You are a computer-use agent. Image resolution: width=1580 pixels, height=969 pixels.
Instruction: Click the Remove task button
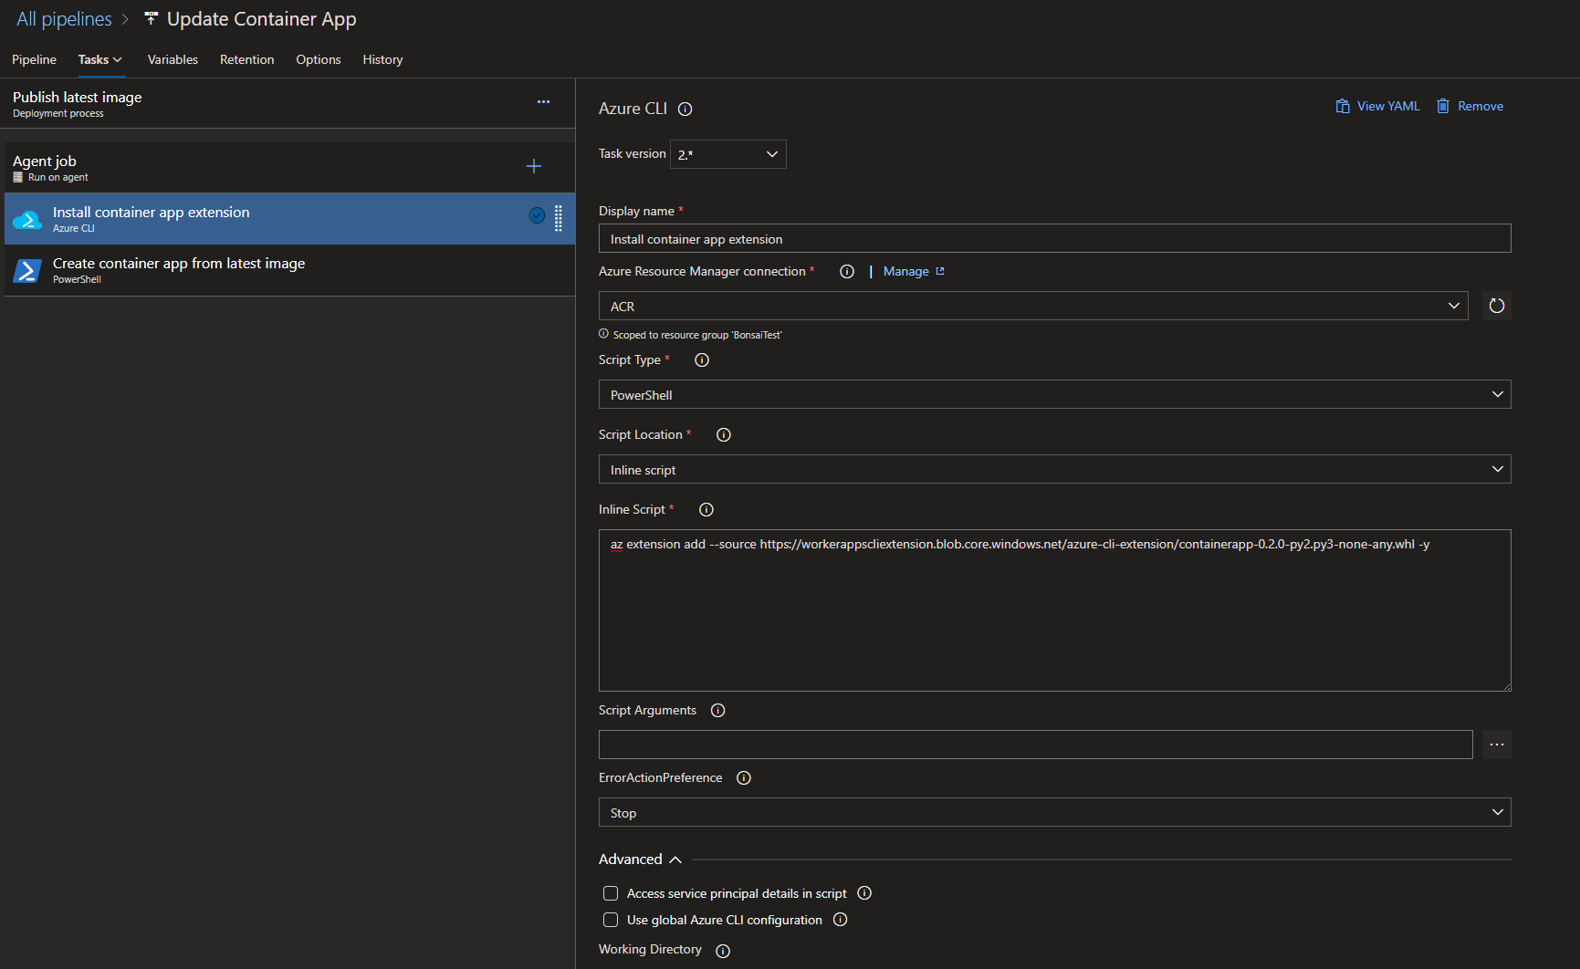click(x=1470, y=107)
